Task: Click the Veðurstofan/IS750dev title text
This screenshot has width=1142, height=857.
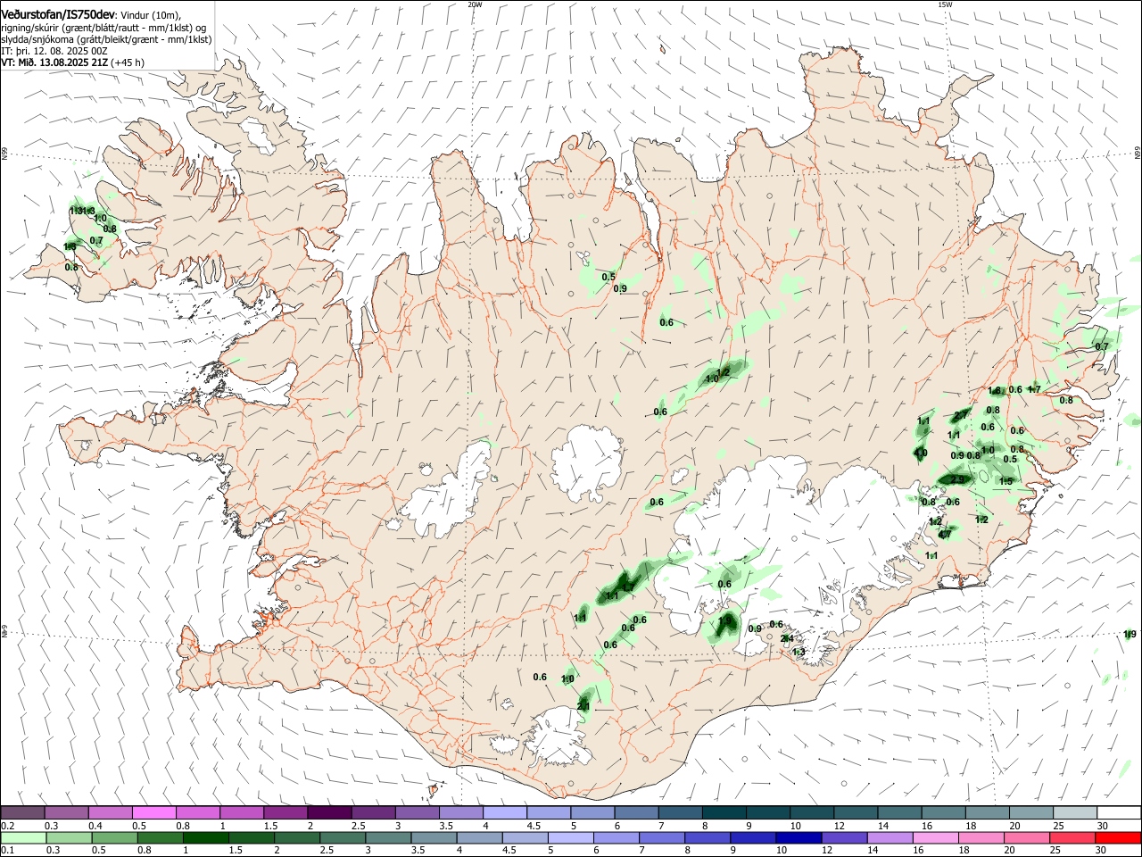Action: 58,15
